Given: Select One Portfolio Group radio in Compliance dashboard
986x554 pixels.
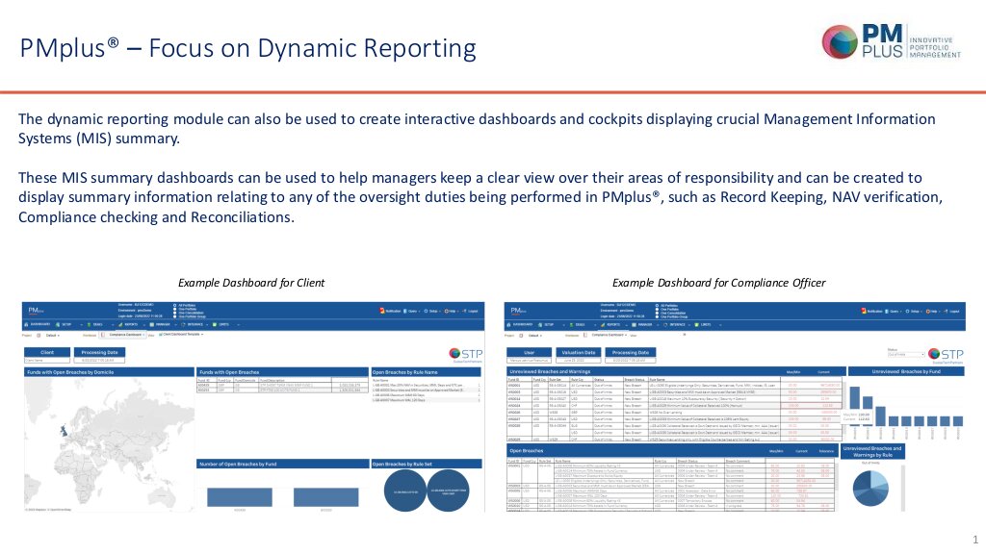Looking at the screenshot, I should [657, 316].
